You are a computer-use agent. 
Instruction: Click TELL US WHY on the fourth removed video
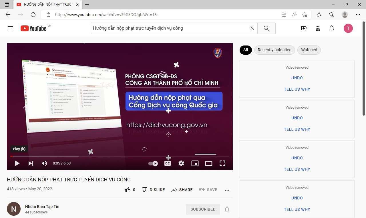tap(297, 209)
